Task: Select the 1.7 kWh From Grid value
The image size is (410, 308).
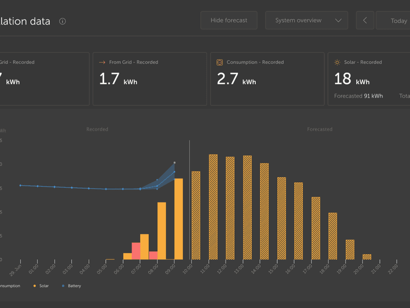Action: 118,79
